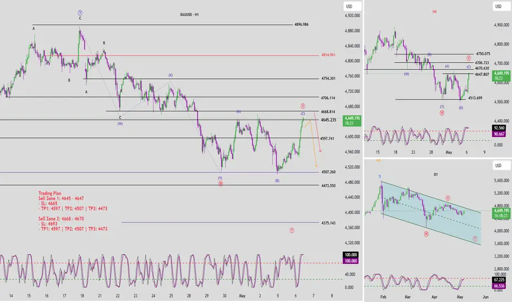This screenshot has height=302, width=512.
Task: Click the Jun label on D1 time axis
Action: click(x=486, y=297)
